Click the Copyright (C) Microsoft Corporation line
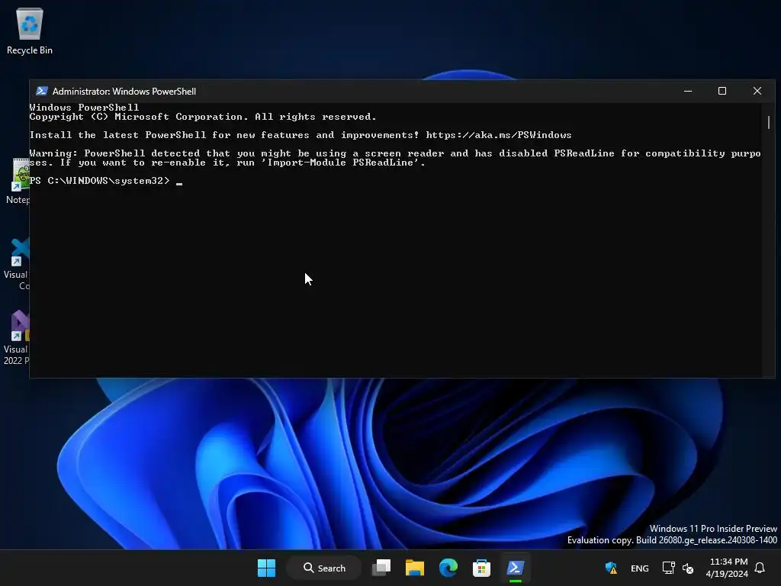The width and height of the screenshot is (781, 586). click(x=203, y=117)
